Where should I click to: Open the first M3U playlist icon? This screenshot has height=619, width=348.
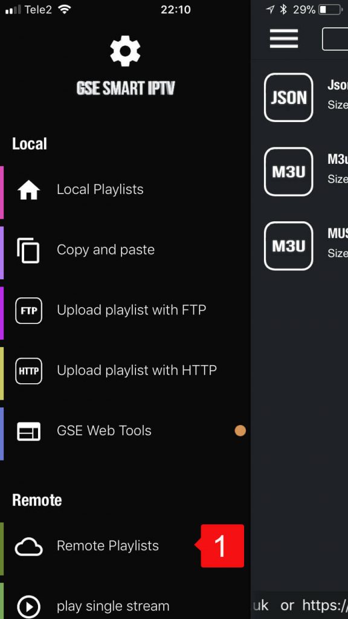[x=288, y=172]
